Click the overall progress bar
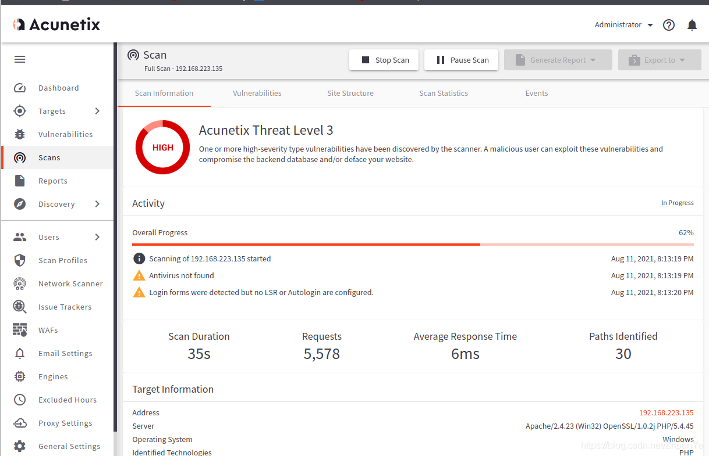Screen dimensions: 709x456 [x=413, y=245]
